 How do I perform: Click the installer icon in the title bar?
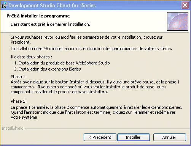(x=4, y=5)
